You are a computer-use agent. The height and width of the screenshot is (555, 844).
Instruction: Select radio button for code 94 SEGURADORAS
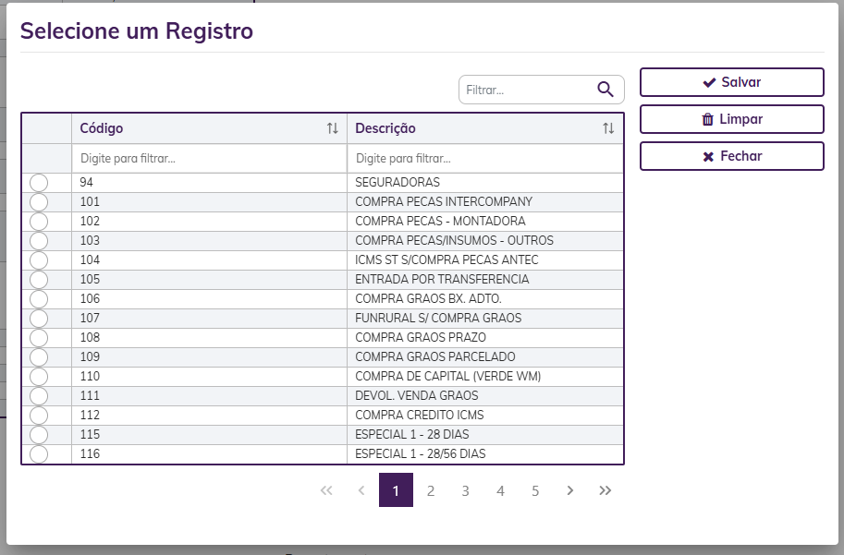[39, 183]
